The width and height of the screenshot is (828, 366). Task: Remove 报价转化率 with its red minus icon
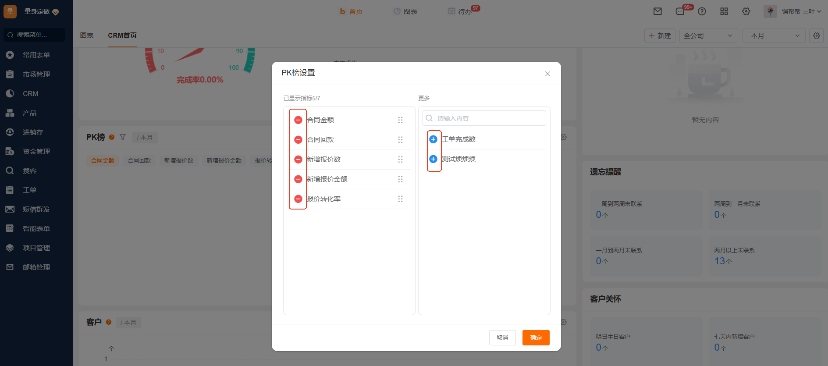298,199
